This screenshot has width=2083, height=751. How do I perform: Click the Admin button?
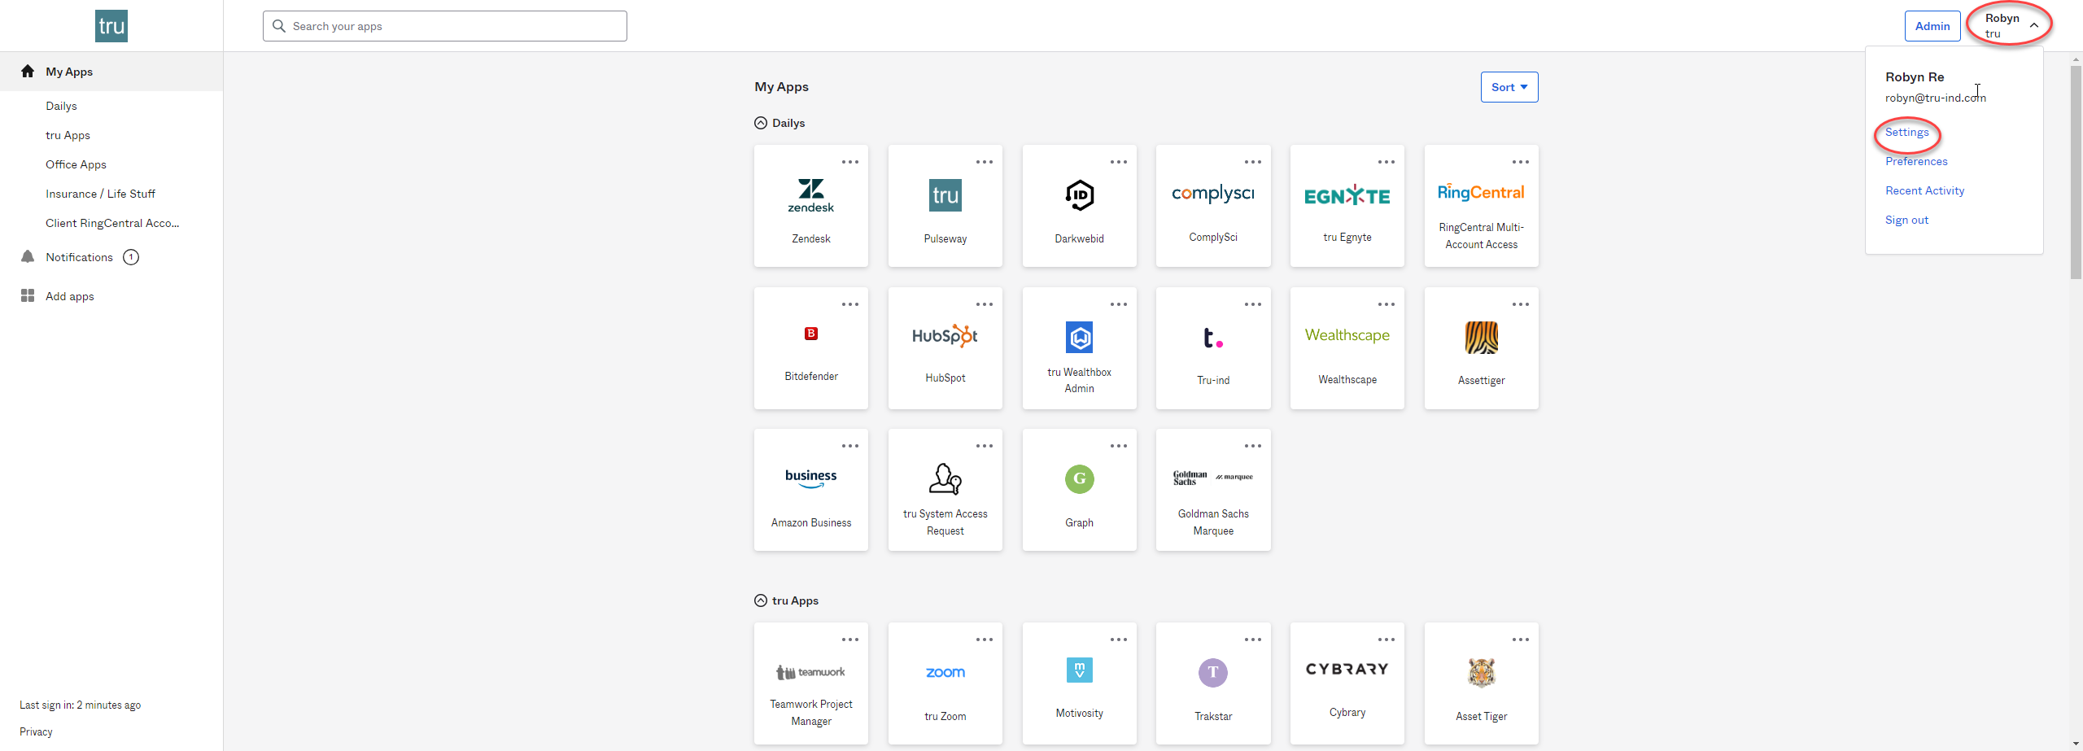[1932, 26]
